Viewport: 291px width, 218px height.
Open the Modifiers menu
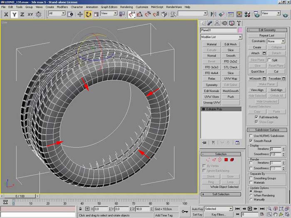click(62, 7)
